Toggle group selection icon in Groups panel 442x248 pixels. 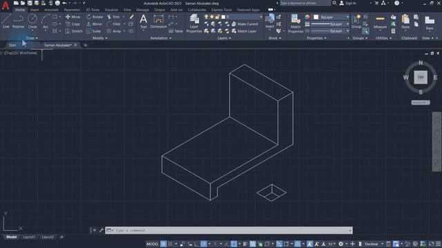click(x=365, y=31)
